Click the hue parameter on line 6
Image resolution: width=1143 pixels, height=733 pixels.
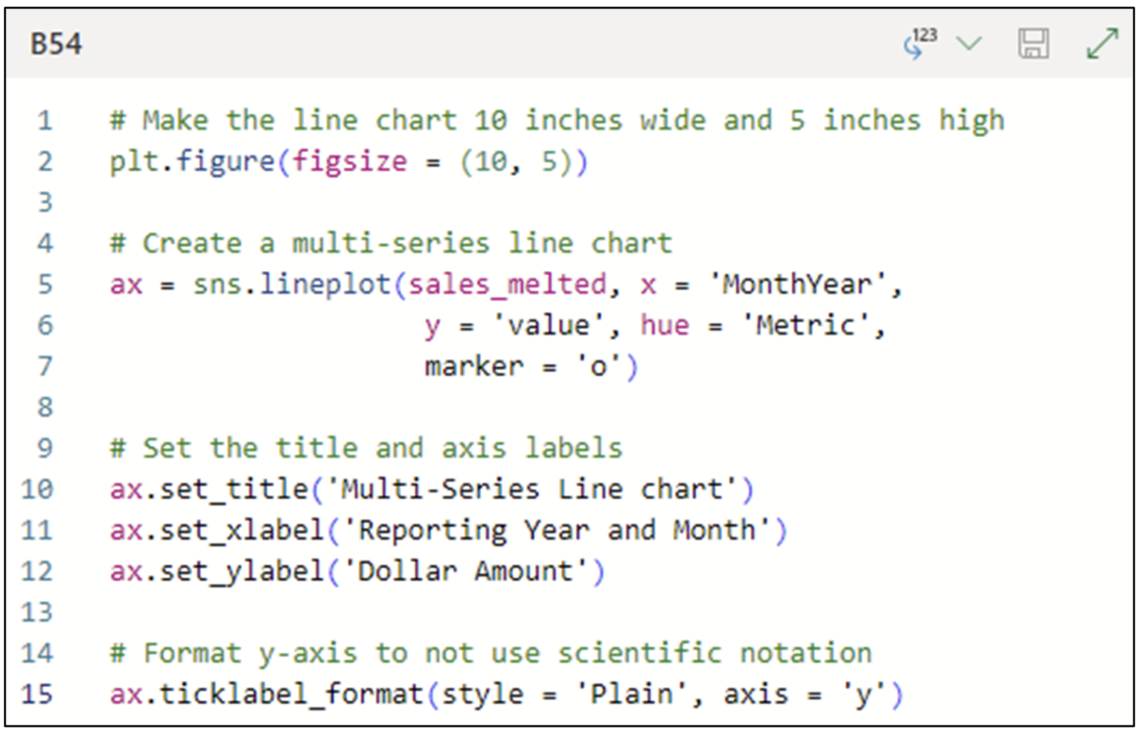pyautogui.click(x=664, y=325)
